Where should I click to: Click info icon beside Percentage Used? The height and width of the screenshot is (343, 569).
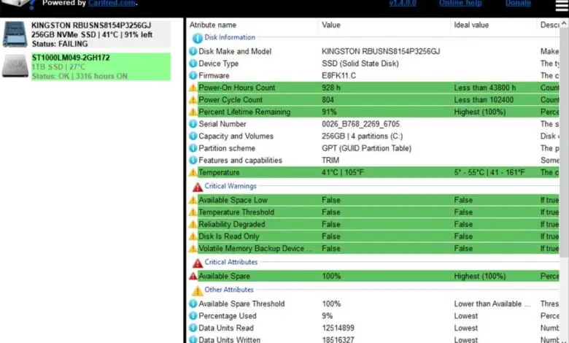point(193,316)
